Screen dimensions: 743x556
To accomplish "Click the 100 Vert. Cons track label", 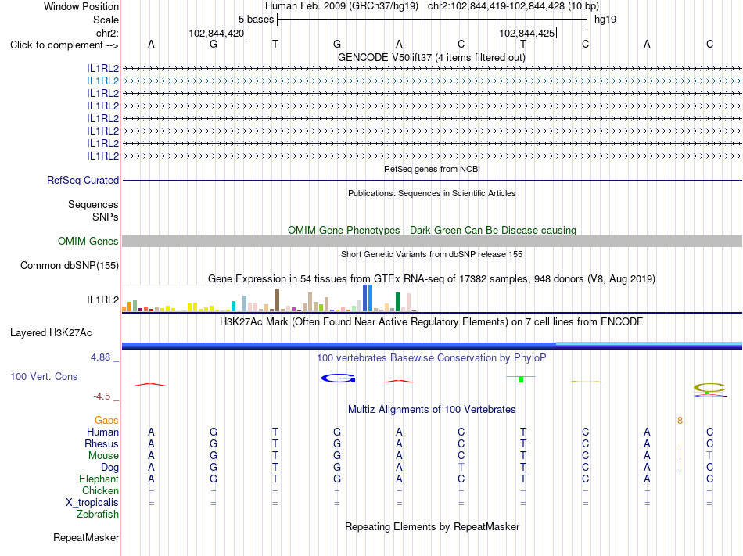I will [44, 376].
